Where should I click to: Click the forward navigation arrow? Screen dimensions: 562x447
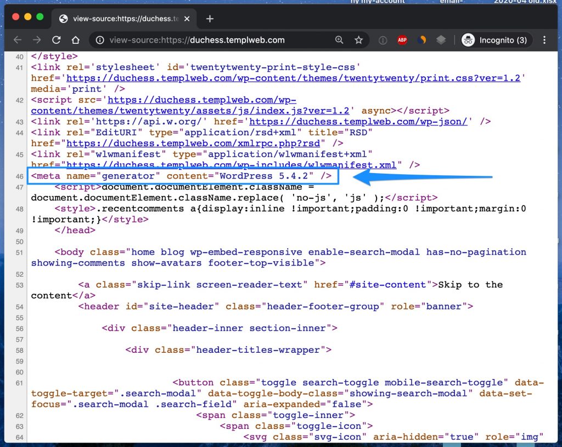click(x=37, y=39)
